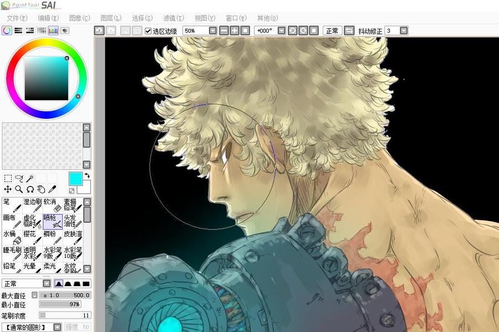499x332 pixels.
Task: Adjust the 最大直径 size slider
Action: point(65,295)
